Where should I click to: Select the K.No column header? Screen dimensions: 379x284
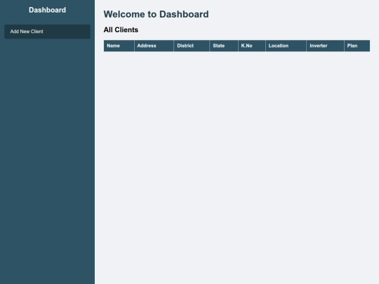pos(252,46)
